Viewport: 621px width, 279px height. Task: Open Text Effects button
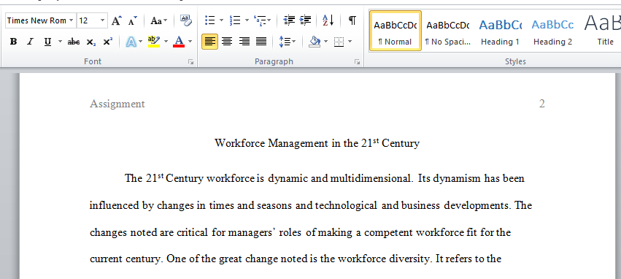131,42
